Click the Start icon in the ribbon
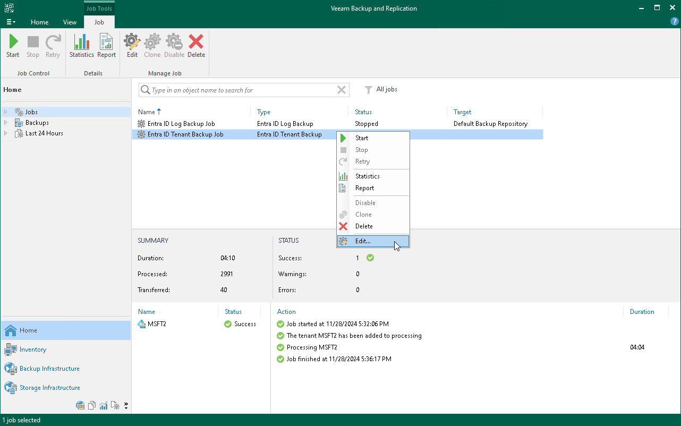Screen dimensions: 681x426 click(13, 42)
